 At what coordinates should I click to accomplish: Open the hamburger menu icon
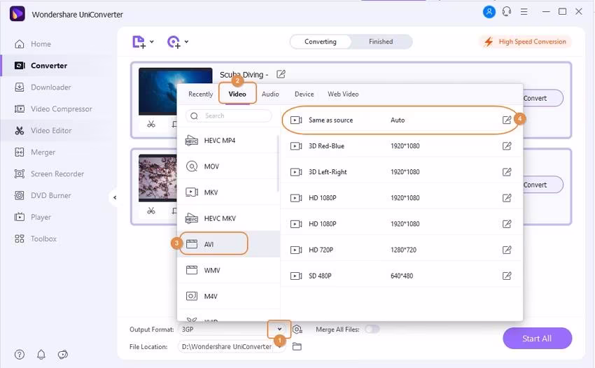coord(524,12)
